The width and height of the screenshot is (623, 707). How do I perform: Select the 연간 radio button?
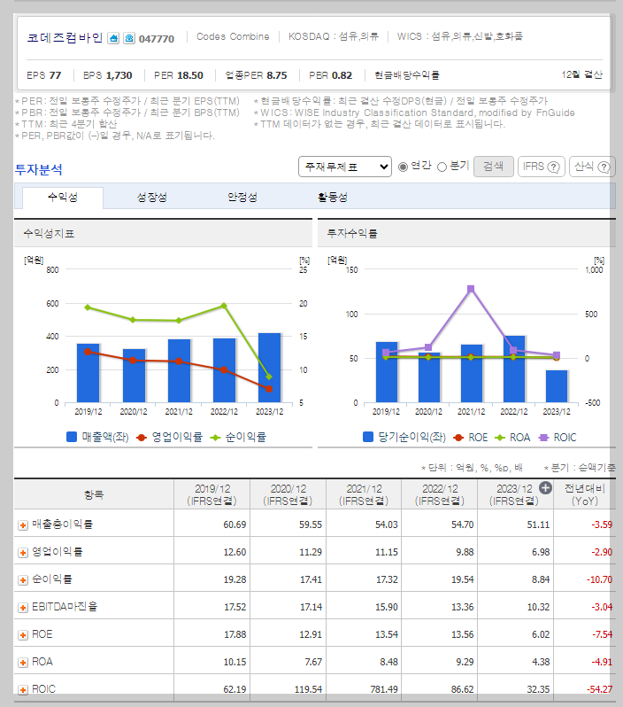(x=404, y=167)
